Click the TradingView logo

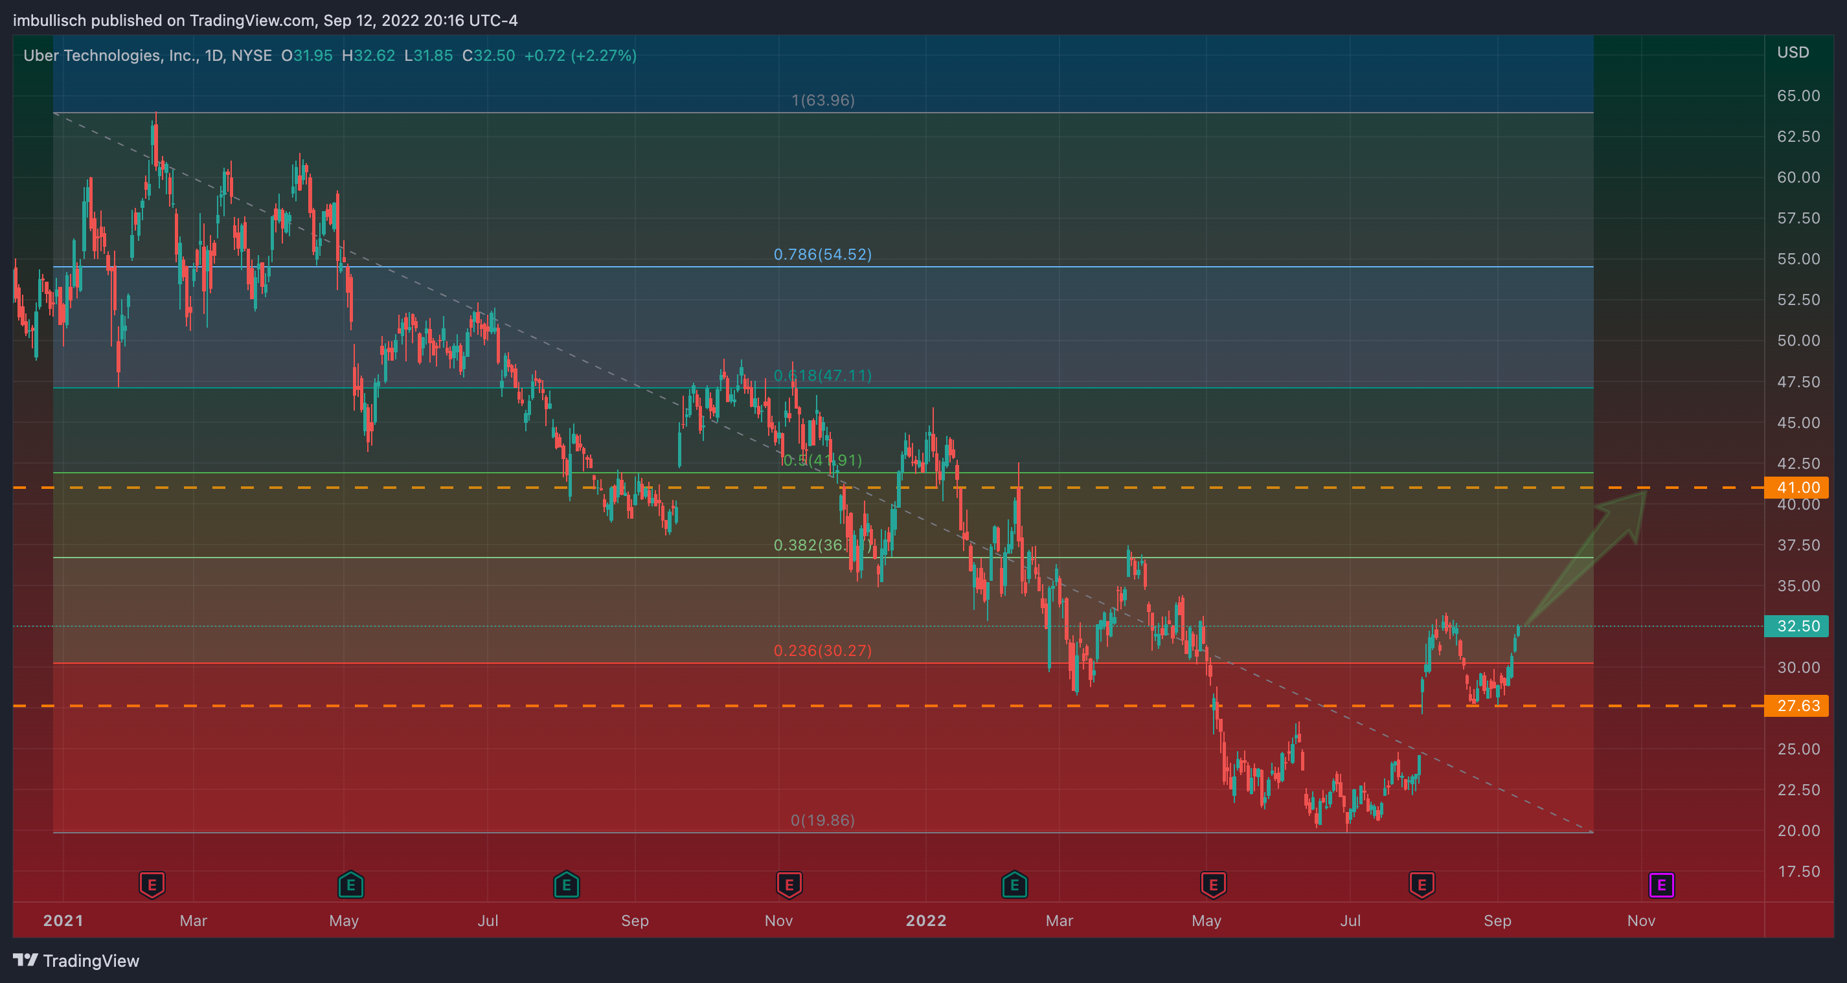[76, 960]
